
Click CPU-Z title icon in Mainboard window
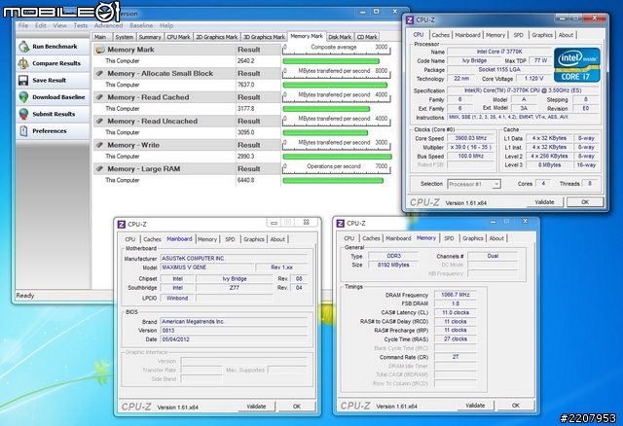click(122, 225)
